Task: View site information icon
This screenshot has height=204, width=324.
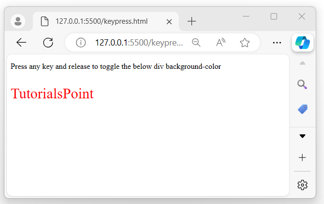Action: (x=81, y=43)
